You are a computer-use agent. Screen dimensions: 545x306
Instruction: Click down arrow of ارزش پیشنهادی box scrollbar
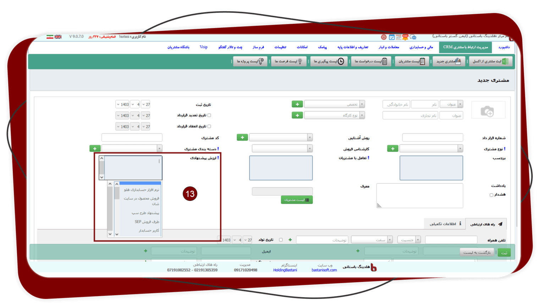[x=102, y=177]
